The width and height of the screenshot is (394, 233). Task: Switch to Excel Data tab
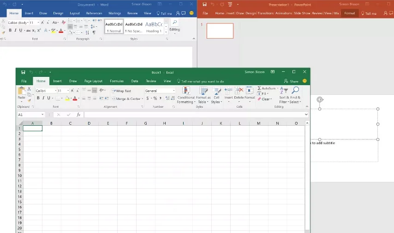pyautogui.click(x=135, y=81)
